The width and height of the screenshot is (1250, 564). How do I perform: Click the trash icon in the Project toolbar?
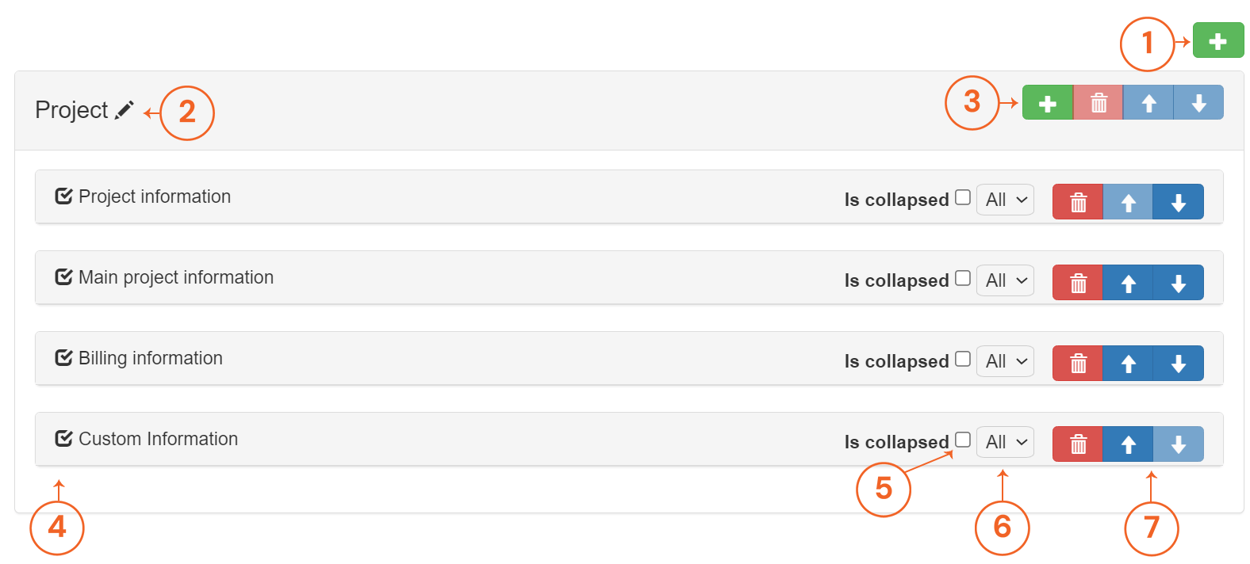(x=1098, y=102)
